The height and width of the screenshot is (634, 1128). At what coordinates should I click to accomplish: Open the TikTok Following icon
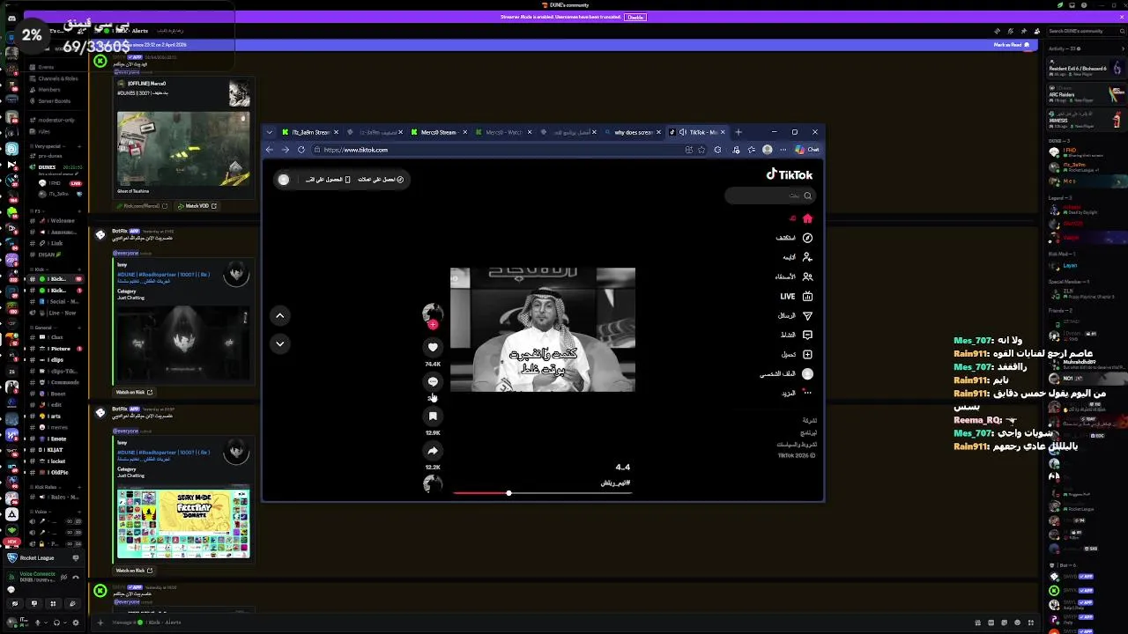(x=807, y=257)
